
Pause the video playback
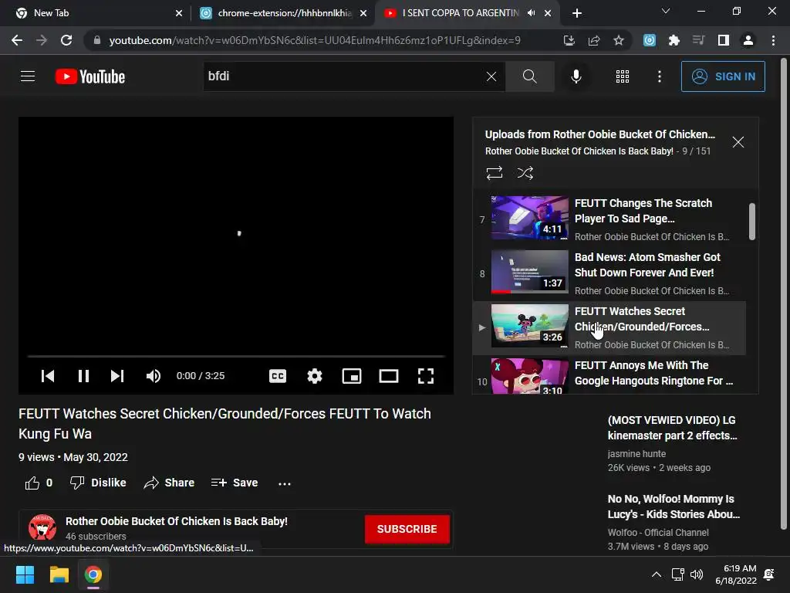(83, 376)
